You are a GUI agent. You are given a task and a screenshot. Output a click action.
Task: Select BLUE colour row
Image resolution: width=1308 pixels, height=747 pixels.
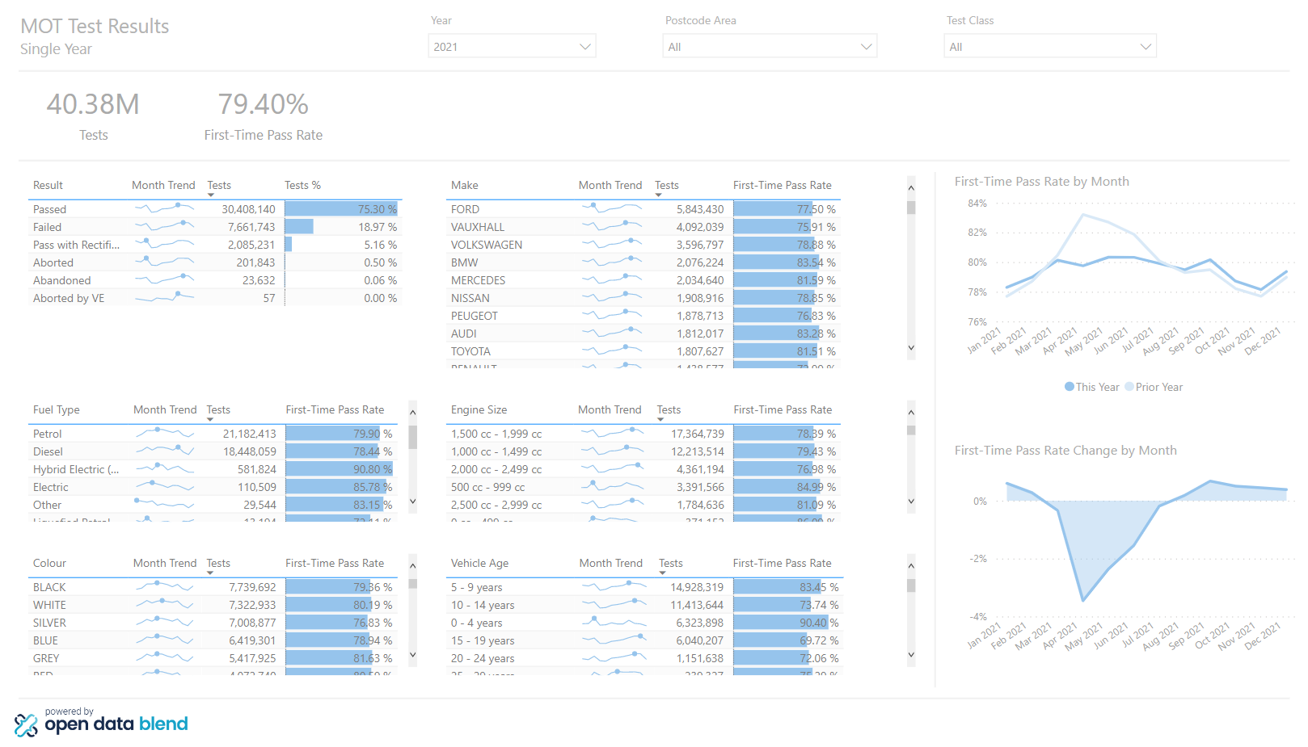tap(212, 640)
